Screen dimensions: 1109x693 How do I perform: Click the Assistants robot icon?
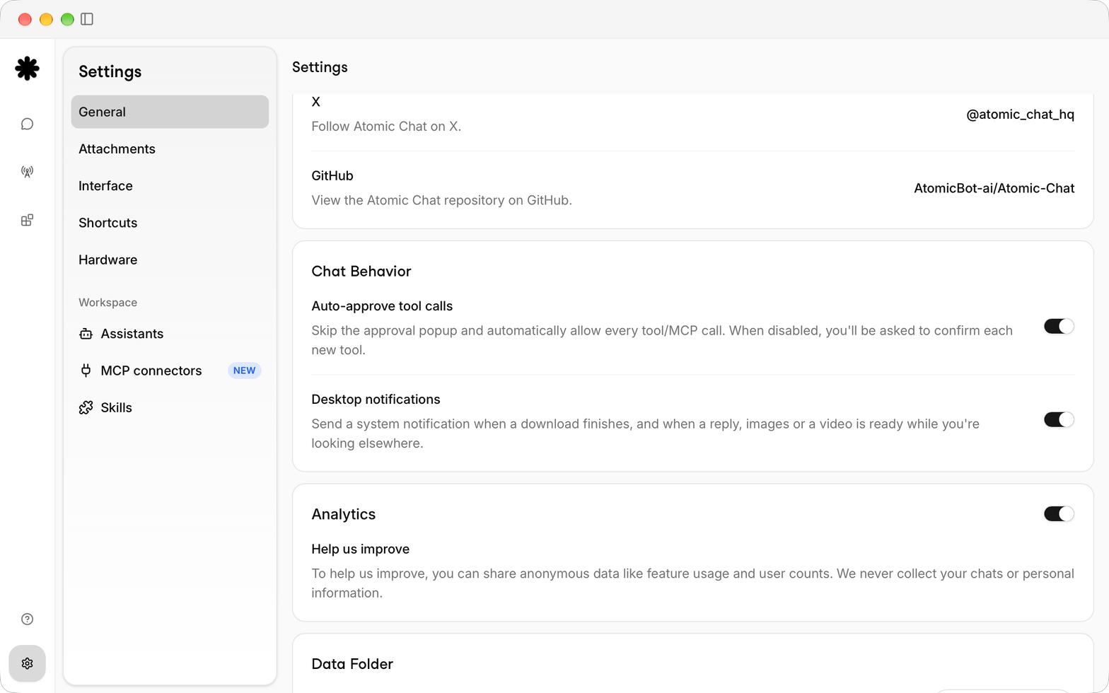(x=86, y=334)
